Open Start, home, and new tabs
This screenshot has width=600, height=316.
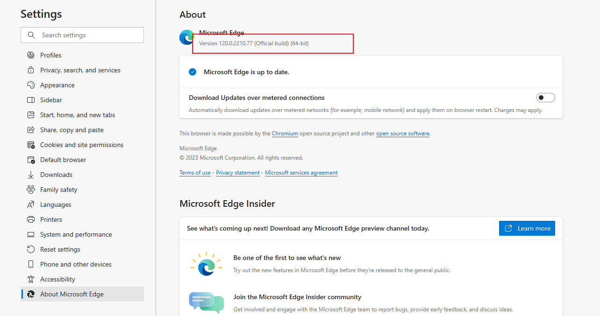[82, 115]
